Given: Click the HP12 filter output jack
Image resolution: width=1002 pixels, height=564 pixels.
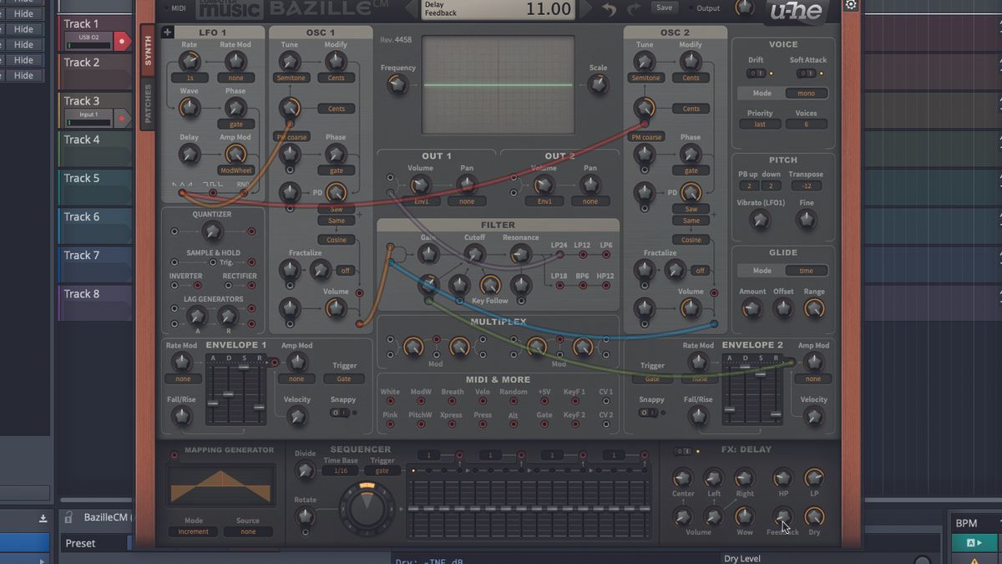Looking at the screenshot, I should (606, 285).
